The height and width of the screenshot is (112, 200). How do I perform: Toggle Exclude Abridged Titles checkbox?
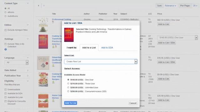click(6, 30)
